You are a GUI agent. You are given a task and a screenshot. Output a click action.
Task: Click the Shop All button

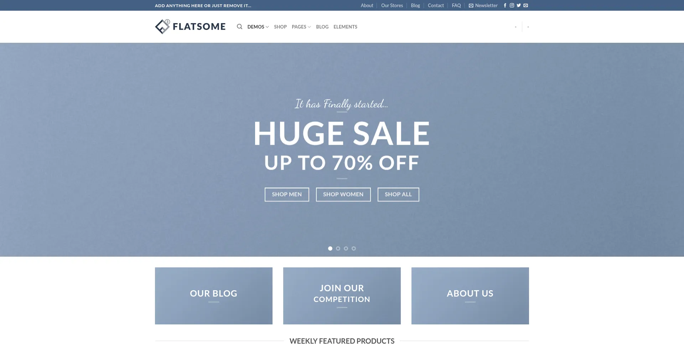pos(398,194)
